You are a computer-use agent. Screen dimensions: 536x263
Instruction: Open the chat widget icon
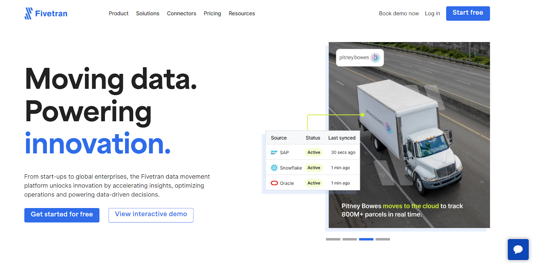pyautogui.click(x=518, y=249)
